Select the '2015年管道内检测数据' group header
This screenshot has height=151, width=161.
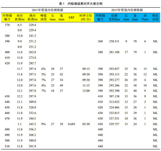127,10
